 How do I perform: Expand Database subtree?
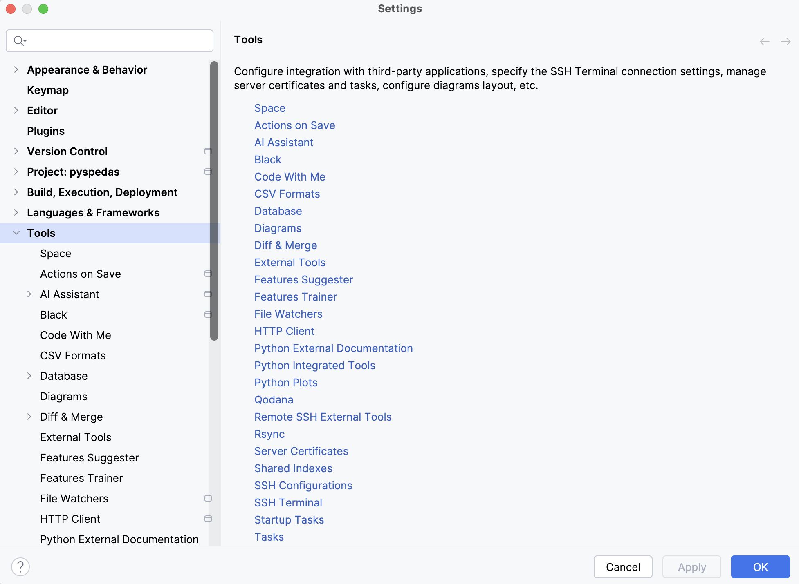click(29, 376)
